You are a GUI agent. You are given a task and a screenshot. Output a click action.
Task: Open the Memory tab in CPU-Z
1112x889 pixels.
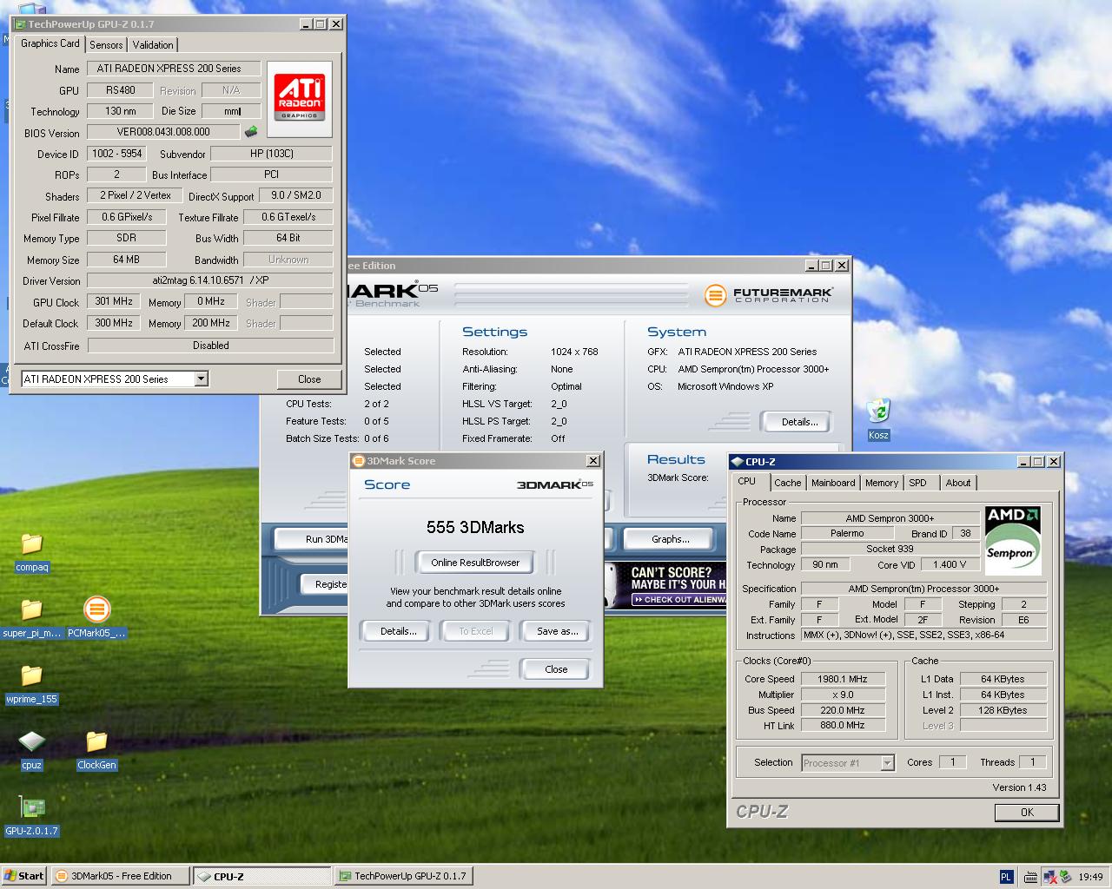[x=882, y=483]
